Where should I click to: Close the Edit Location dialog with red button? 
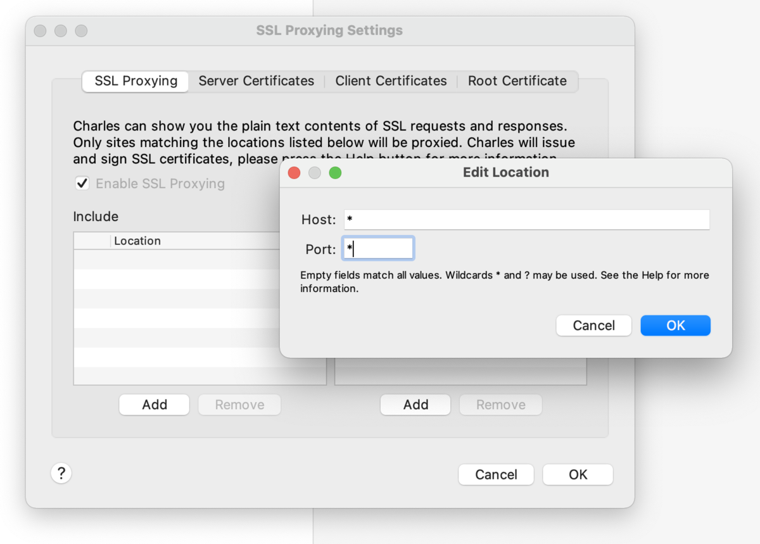point(294,172)
